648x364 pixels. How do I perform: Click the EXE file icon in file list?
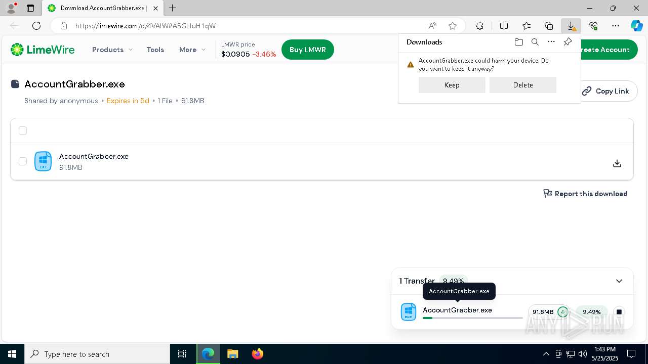(43, 161)
